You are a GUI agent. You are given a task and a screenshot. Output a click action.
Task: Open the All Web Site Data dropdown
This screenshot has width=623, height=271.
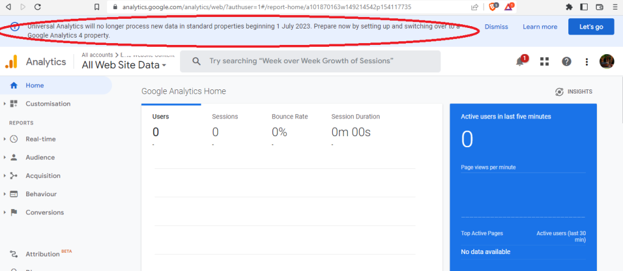124,65
